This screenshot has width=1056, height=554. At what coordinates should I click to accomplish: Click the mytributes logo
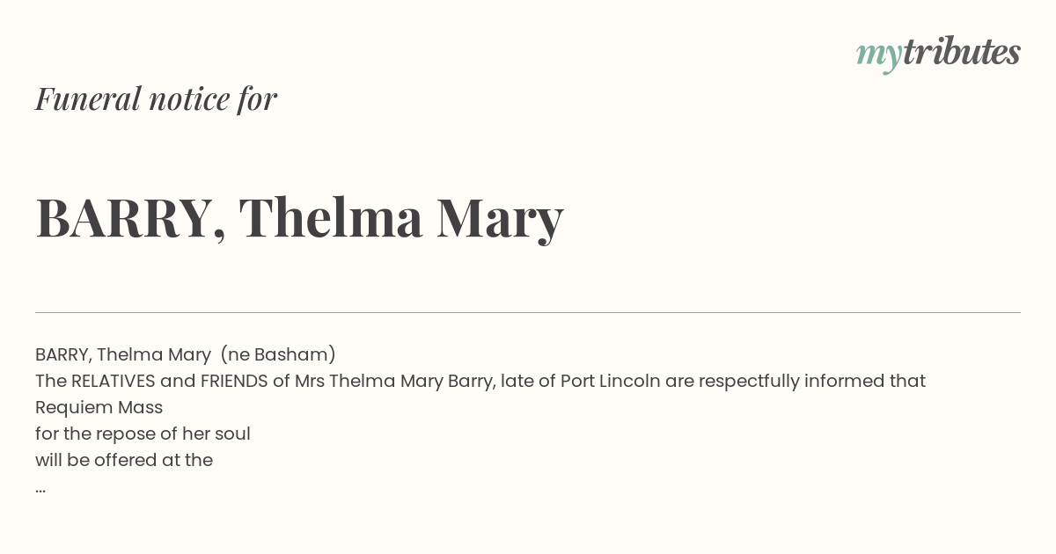[x=937, y=53]
